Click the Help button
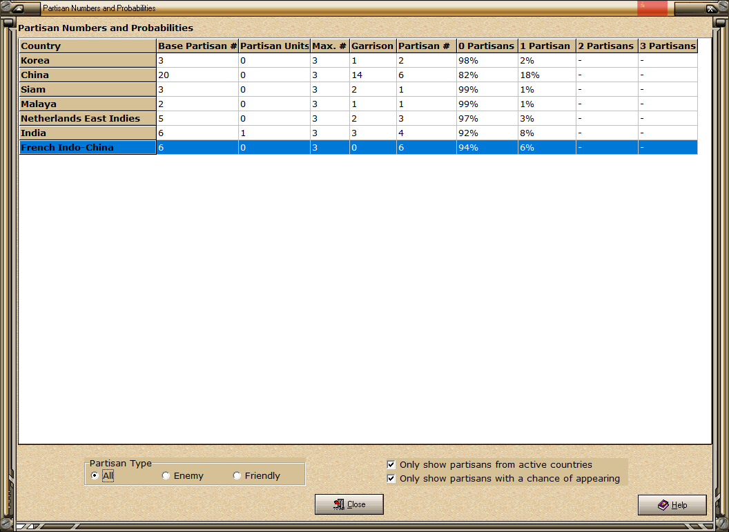Viewport: 729px width, 532px height. pos(672,505)
